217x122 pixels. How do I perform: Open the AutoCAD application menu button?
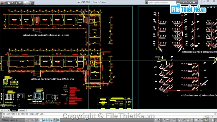(x=2, y=2)
